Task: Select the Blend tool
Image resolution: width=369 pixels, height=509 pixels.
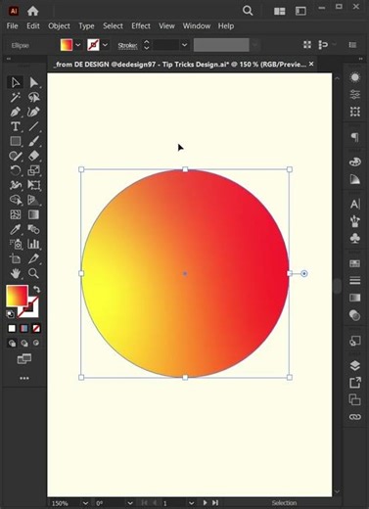Action: click(33, 229)
